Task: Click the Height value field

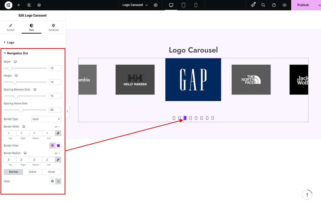Action: [x=55, y=82]
